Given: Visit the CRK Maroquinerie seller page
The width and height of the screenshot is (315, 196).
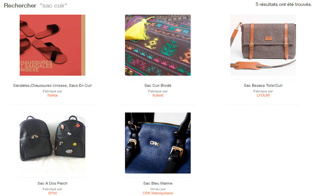Looking at the screenshot, I should (x=158, y=193).
